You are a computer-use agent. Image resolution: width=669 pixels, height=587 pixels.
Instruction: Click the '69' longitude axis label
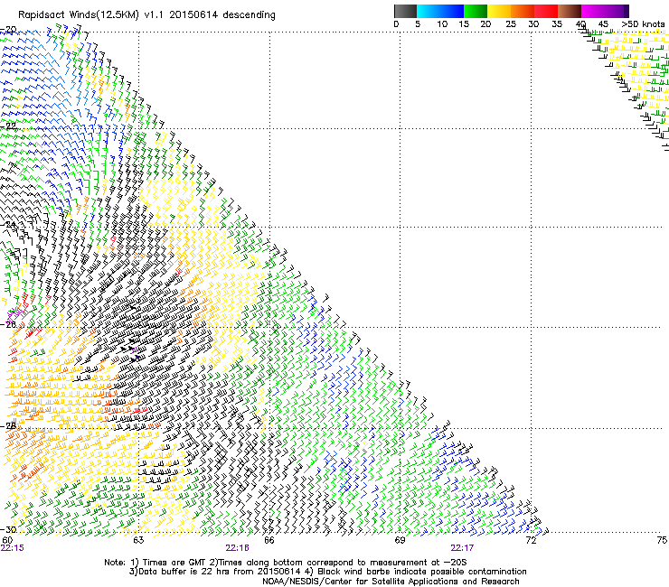pyautogui.click(x=400, y=540)
